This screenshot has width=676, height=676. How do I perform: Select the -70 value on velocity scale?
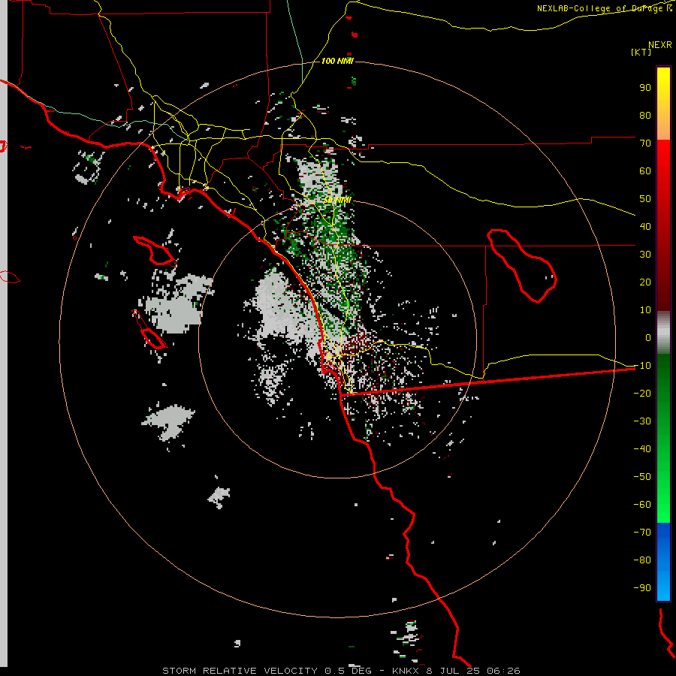point(642,533)
